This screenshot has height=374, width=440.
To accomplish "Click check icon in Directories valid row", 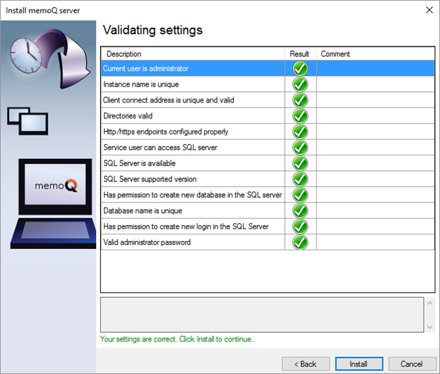I will tap(300, 116).
